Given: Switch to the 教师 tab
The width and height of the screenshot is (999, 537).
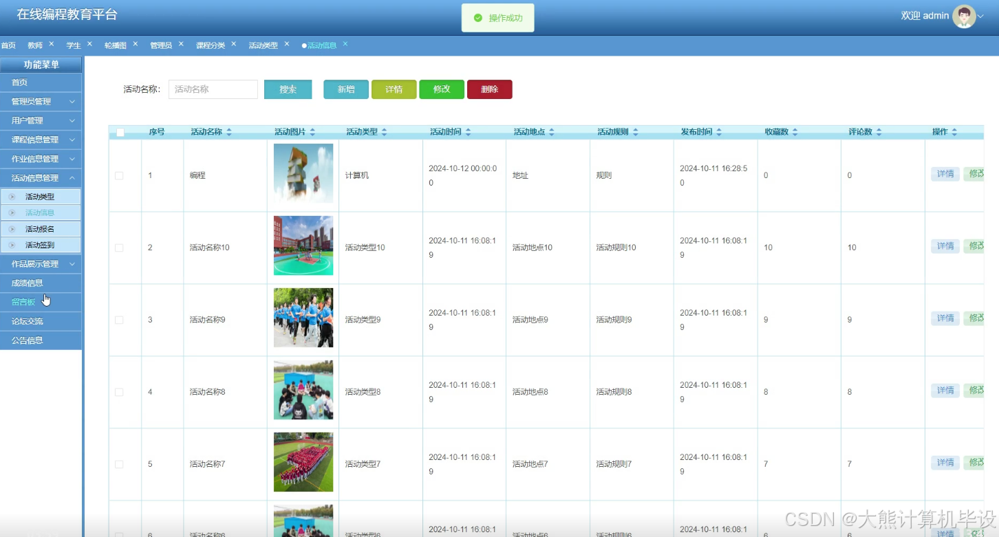Looking at the screenshot, I should tap(35, 45).
